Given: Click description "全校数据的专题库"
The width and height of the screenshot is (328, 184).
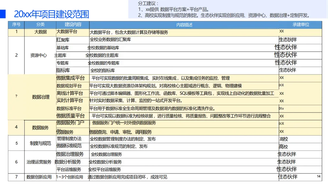Looking at the screenshot, I should (x=104, y=63).
